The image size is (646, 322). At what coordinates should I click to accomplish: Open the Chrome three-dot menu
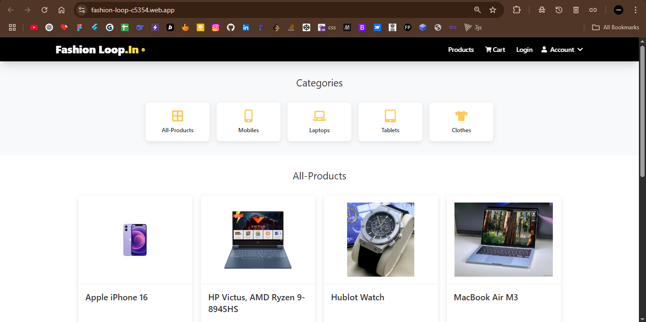tap(635, 10)
